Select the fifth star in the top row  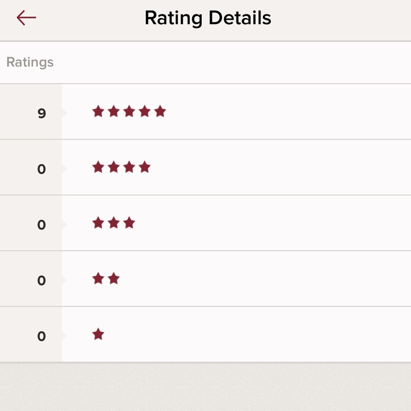click(x=160, y=111)
